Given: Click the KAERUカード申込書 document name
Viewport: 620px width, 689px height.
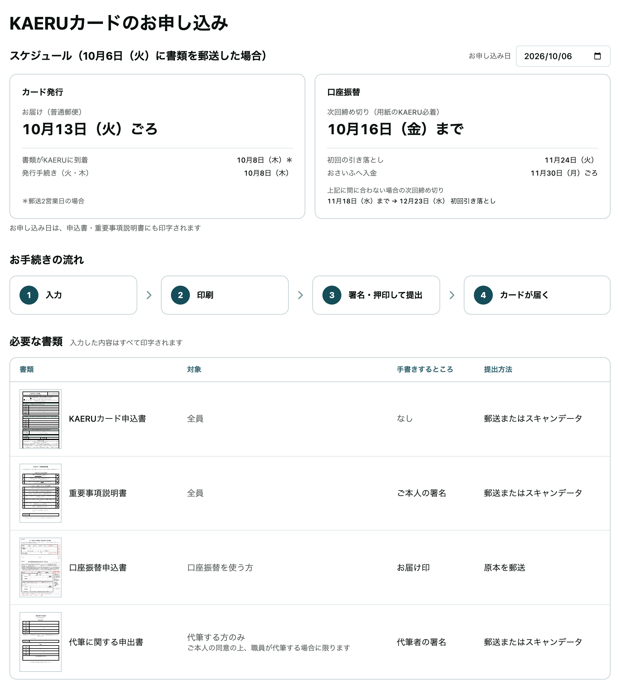Looking at the screenshot, I should coord(107,419).
